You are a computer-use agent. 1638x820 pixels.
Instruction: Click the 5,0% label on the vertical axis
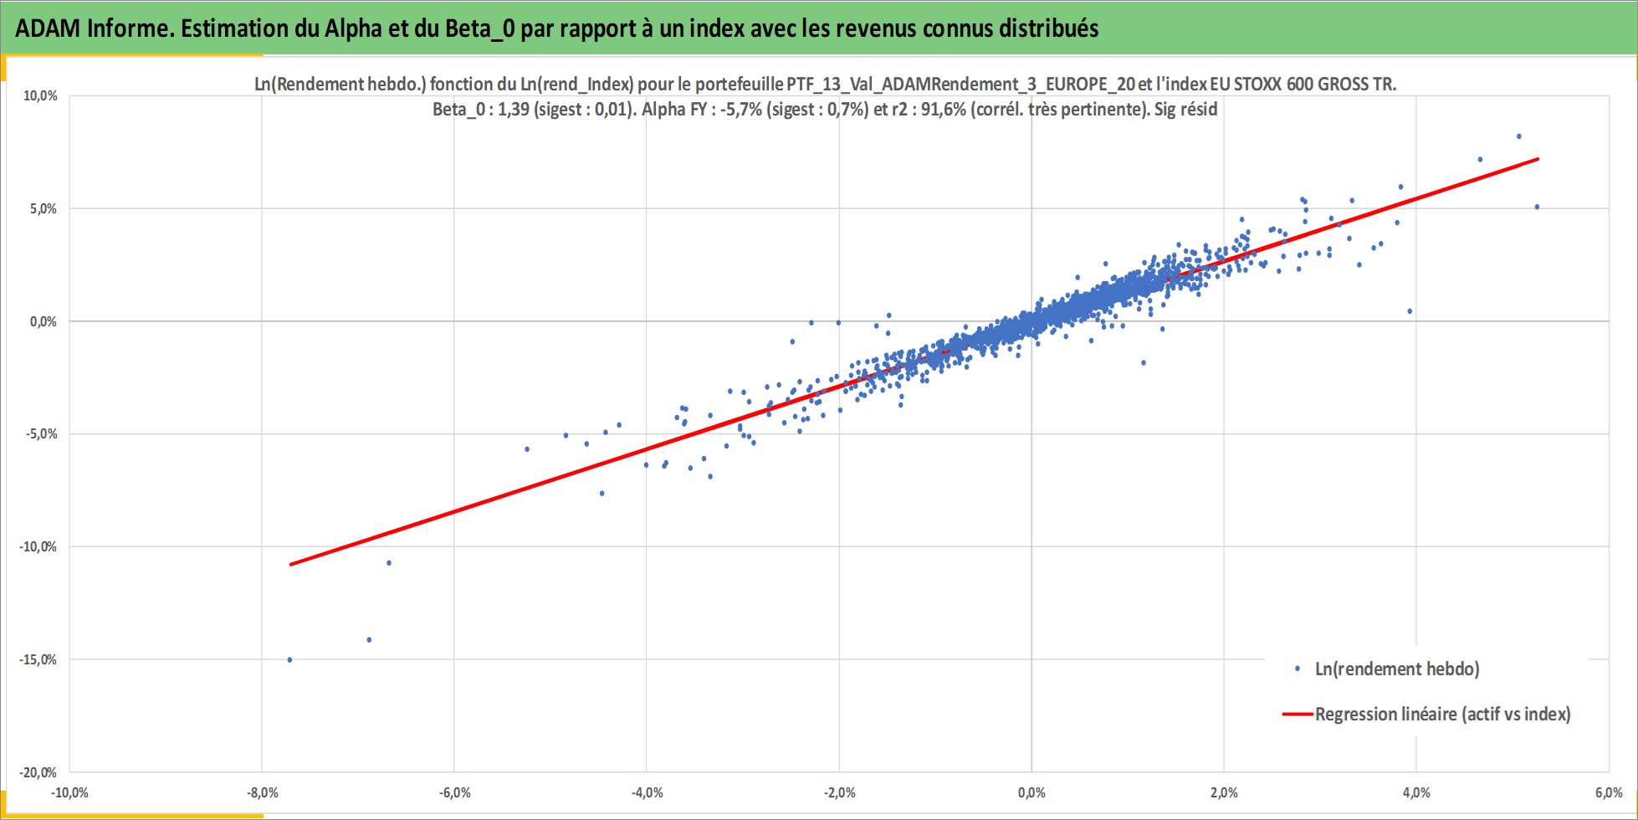44,208
